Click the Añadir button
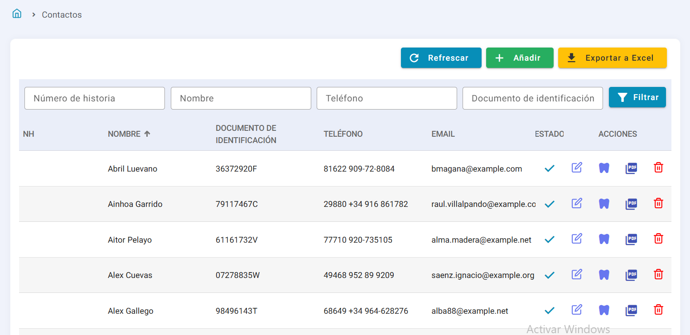Viewport: 690px width, 335px height. (520, 58)
